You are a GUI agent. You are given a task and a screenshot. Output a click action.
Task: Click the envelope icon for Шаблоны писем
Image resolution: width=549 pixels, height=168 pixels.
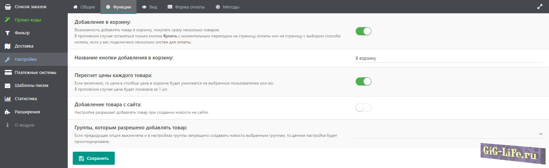tap(7, 86)
